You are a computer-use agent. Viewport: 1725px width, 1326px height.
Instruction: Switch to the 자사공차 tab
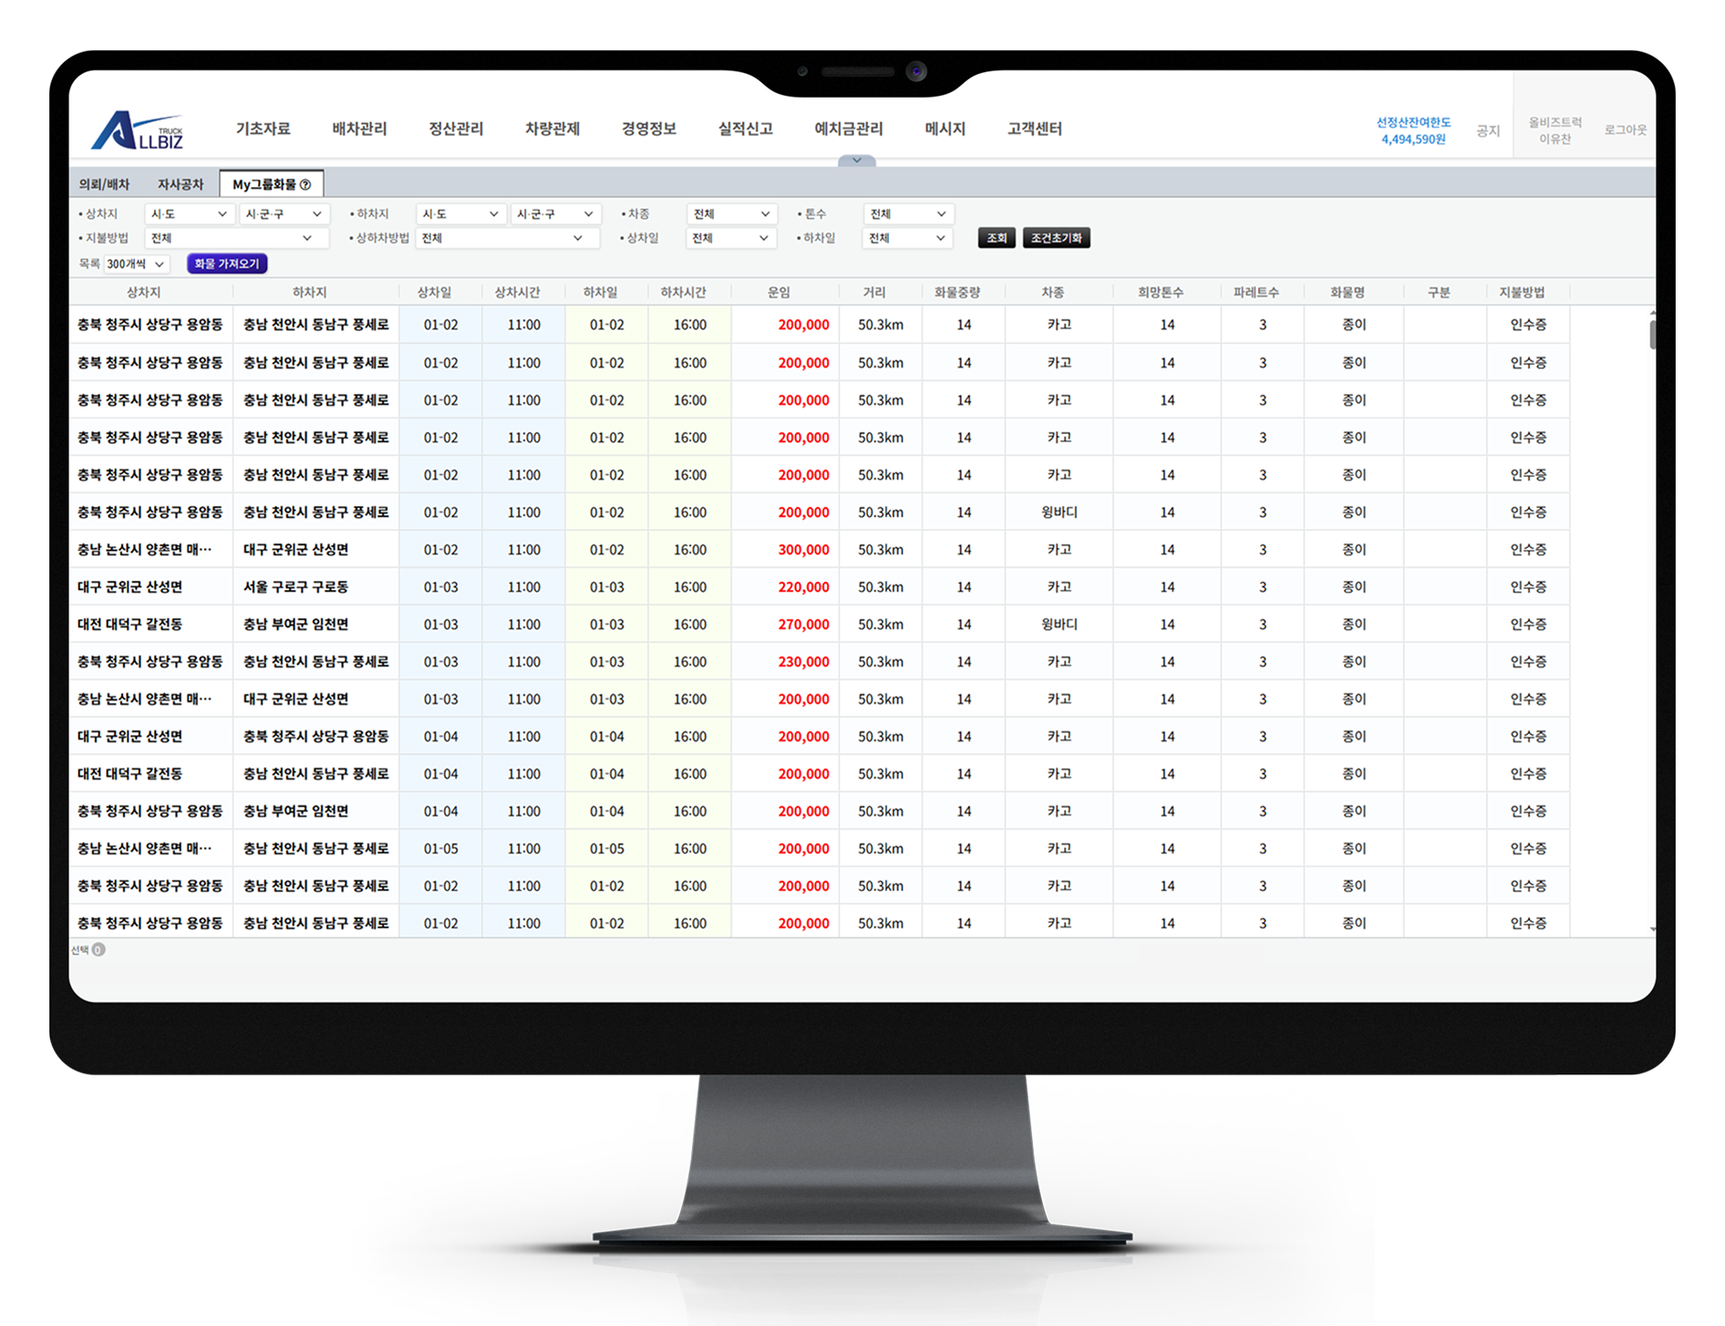181,185
